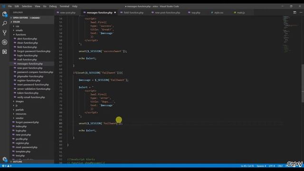The image size is (304, 171).
Task: Open clean-function.php in the explorer
Action: pyautogui.click(x=32, y=43)
